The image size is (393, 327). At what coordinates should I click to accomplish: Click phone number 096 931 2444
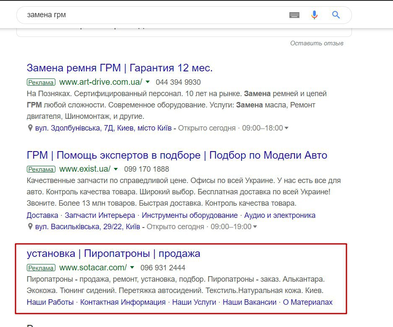tap(163, 268)
